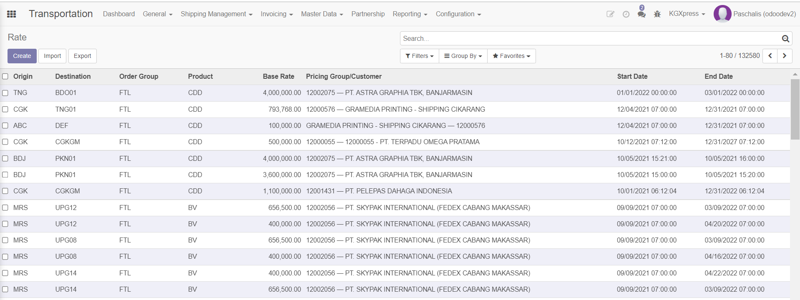This screenshot has height=300, width=800.
Task: Sort by Origin column header
Action: 23,76
